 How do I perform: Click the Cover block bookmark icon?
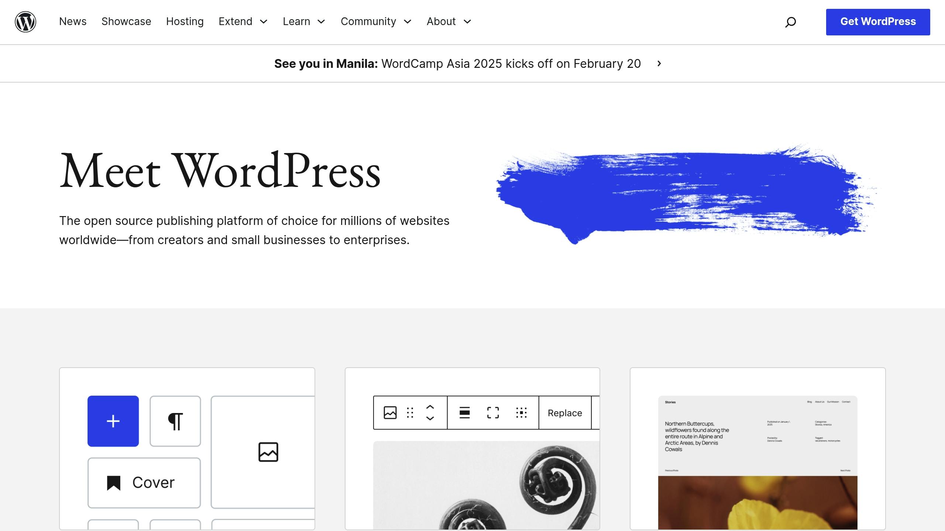click(114, 482)
